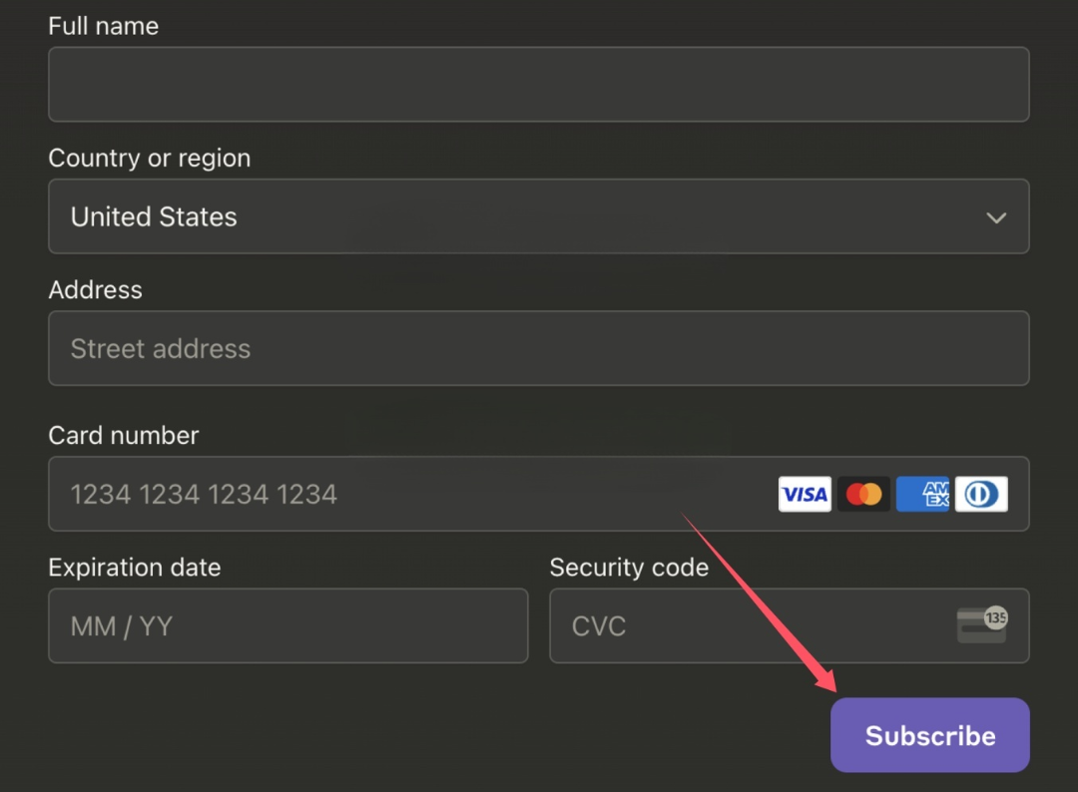Click the "Address" field label
The image size is (1078, 792).
(x=95, y=289)
